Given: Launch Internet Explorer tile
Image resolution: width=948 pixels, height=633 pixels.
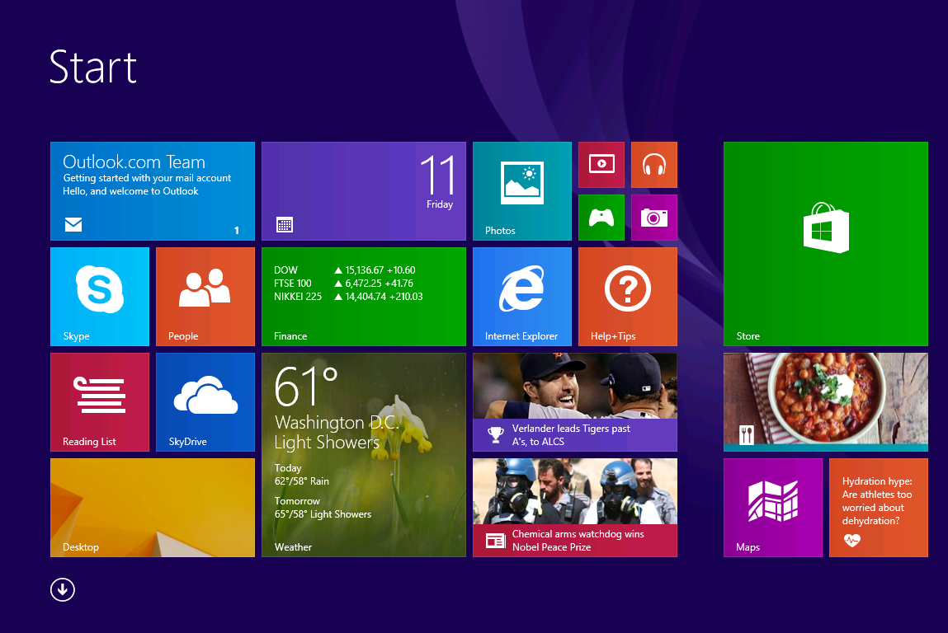Looking at the screenshot, I should click(x=521, y=297).
